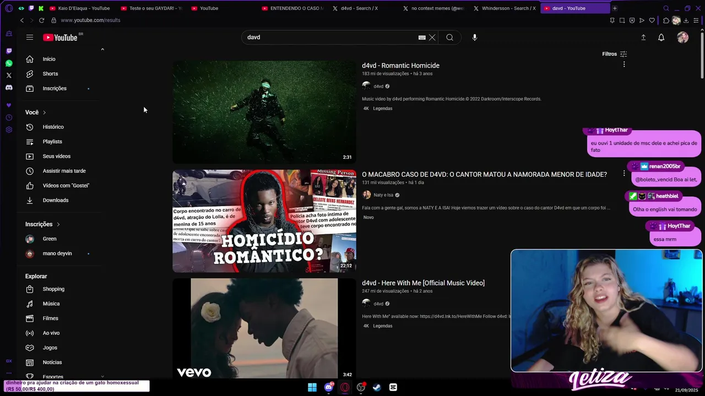705x396 pixels.
Task: Open more options for Romantic Homicide video
Action: (624, 65)
